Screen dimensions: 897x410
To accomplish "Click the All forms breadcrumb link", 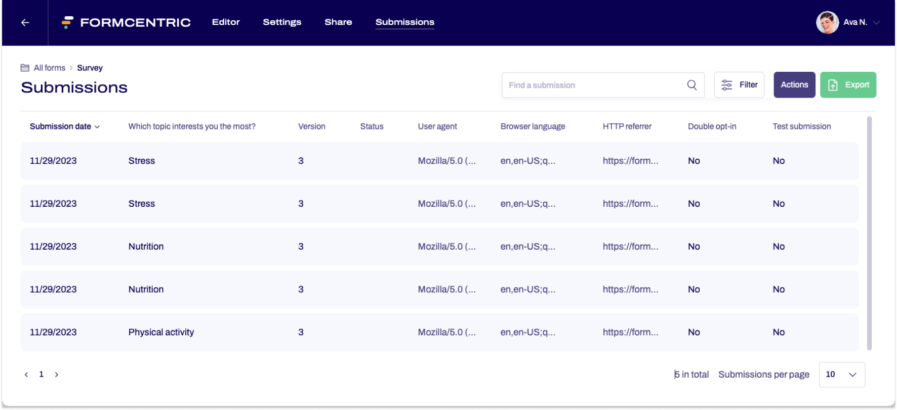I will tap(50, 68).
